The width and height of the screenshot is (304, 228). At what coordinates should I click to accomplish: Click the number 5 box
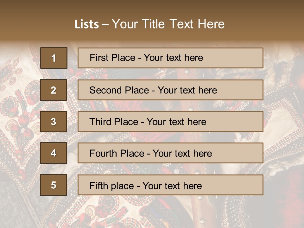coord(54,185)
